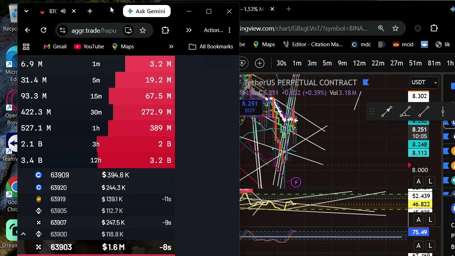Expand hidden toolbar items chevron

point(189,30)
